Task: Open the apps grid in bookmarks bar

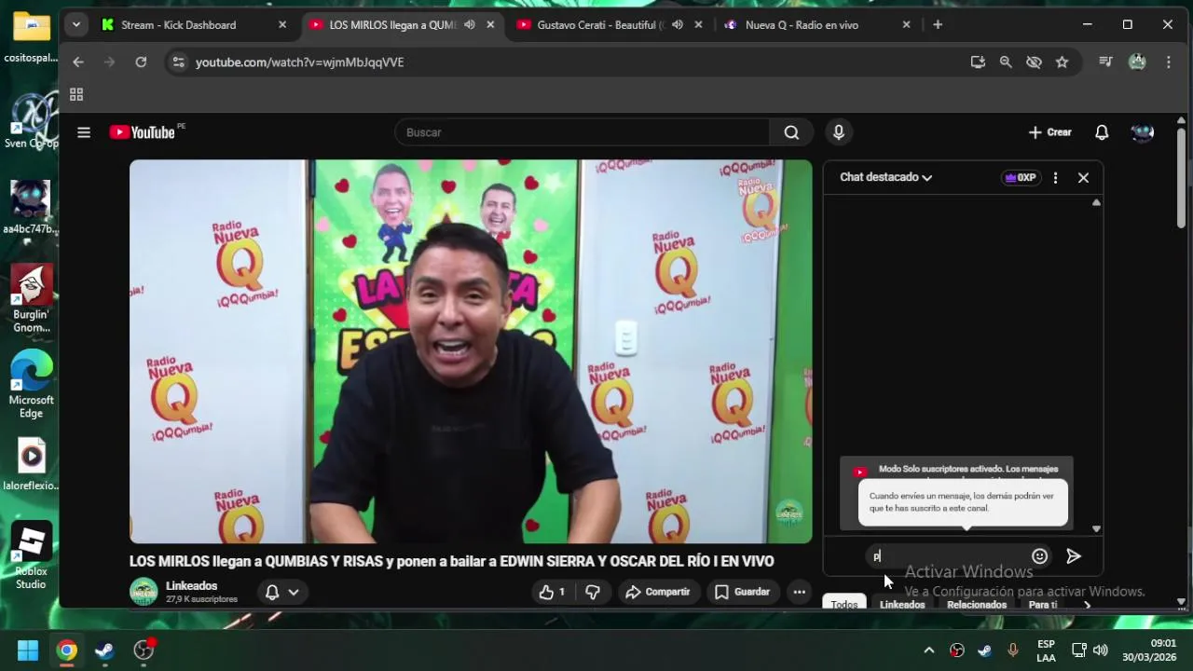Action: coord(76,94)
